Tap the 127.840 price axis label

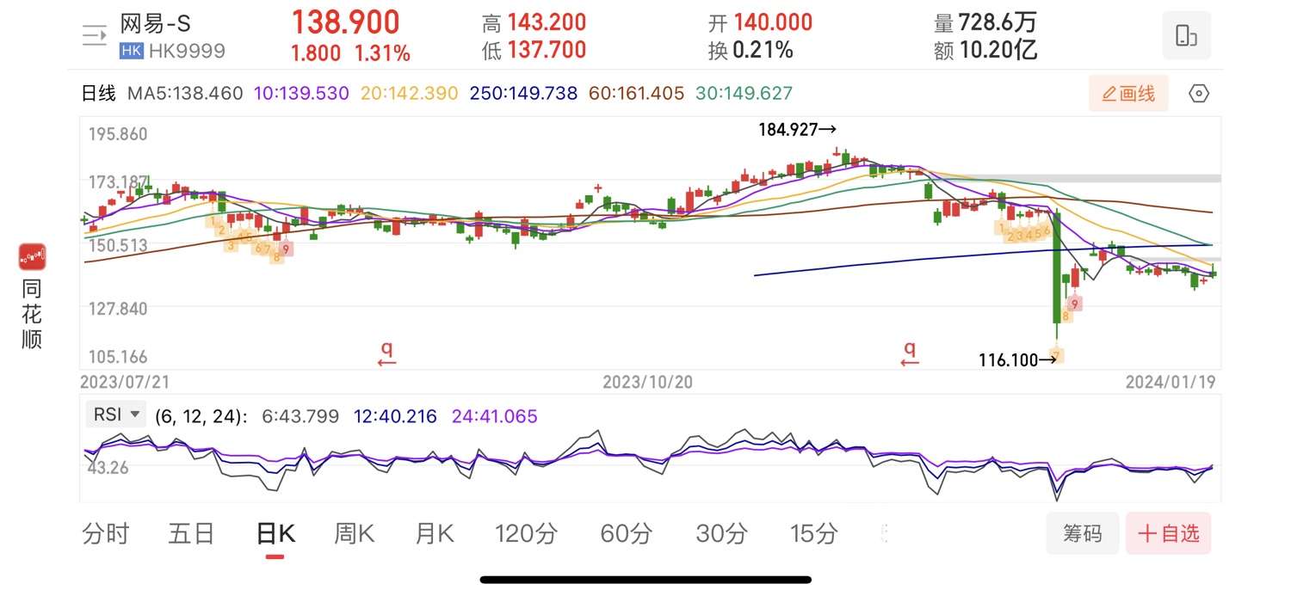119,308
